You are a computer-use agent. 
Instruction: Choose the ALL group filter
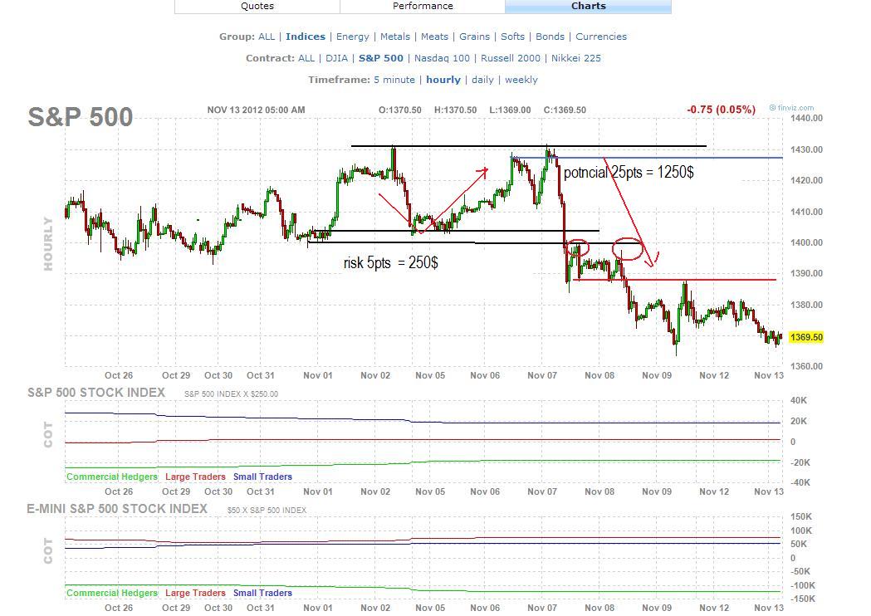(266, 37)
